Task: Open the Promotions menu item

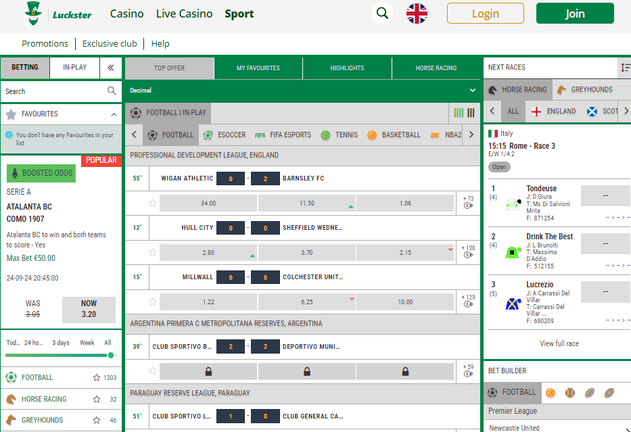Action: point(45,43)
